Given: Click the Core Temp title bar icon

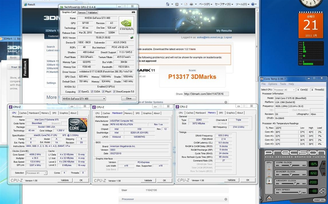Looking at the screenshot, I should point(262,79).
